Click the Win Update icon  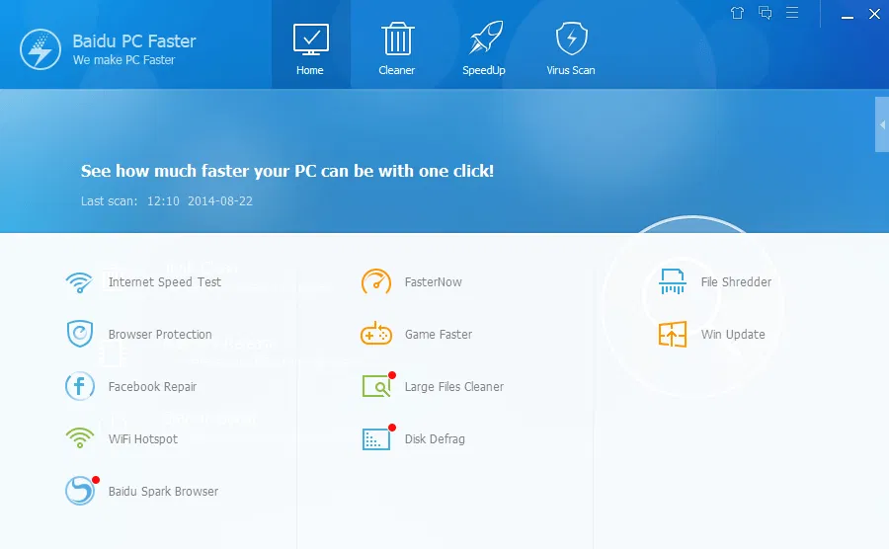(x=673, y=334)
